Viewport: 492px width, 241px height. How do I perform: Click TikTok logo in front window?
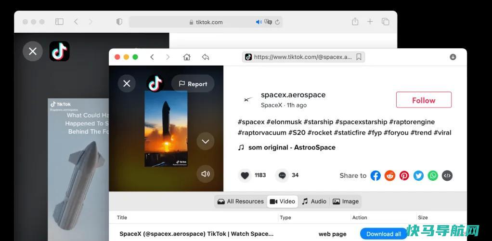point(155,83)
